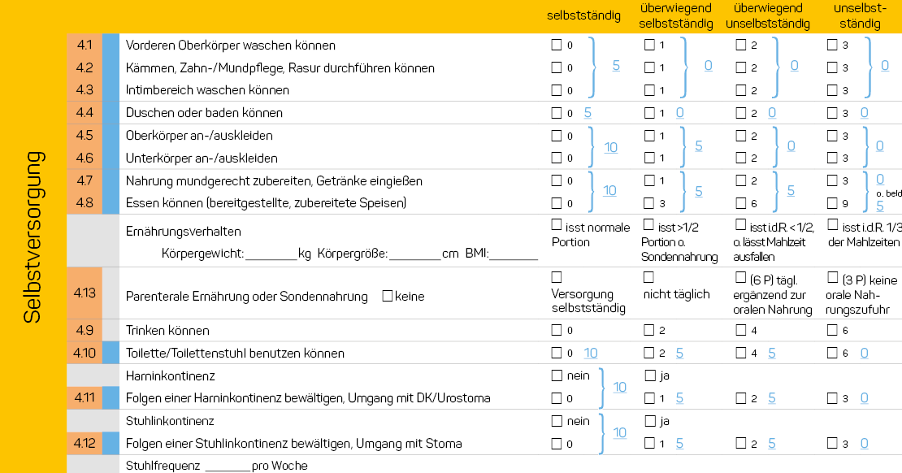Check box 0 for Toilette/Toilettenstuhl benutzen

click(x=557, y=353)
